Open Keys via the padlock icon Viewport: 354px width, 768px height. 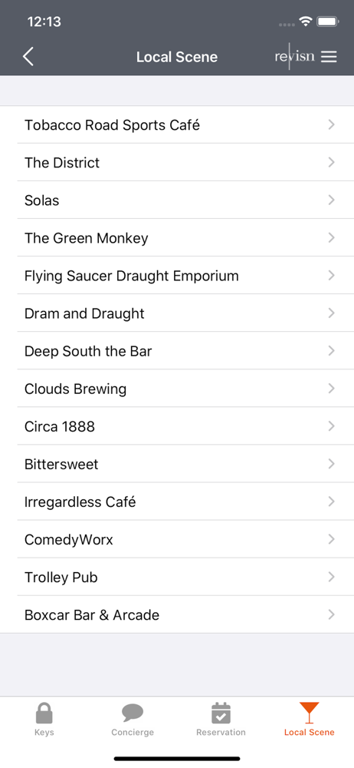point(44,713)
